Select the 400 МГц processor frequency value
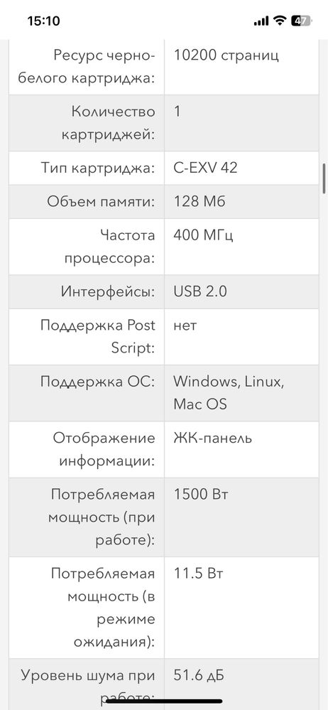 click(x=203, y=235)
